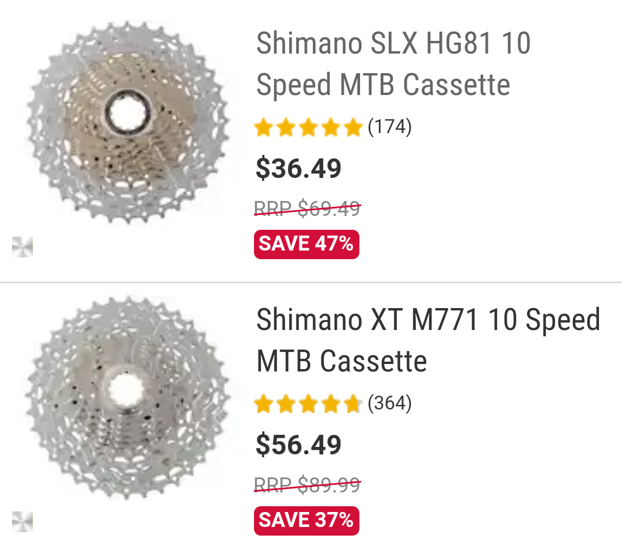Click the red SAVE 47% badge
This screenshot has width=622, height=550.
306,244
